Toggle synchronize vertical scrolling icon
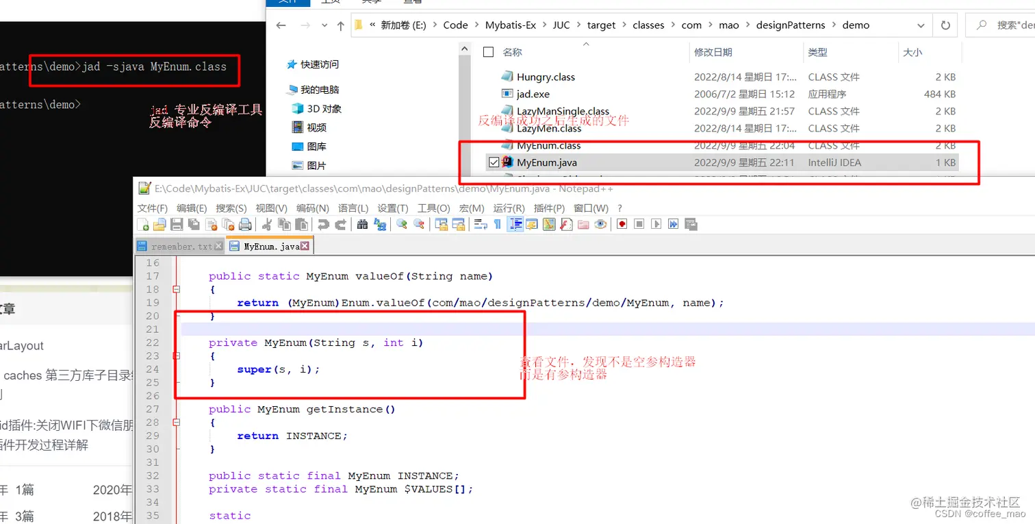 pos(442,224)
